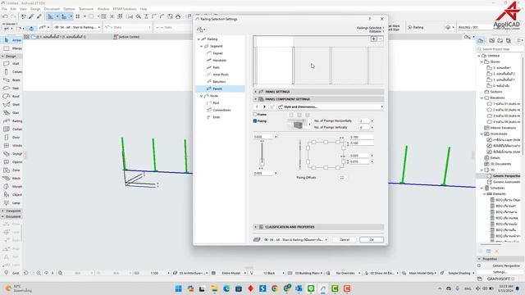Select the Lamp tool in the toolbox
Screen dimensions: 525x295
(11, 203)
